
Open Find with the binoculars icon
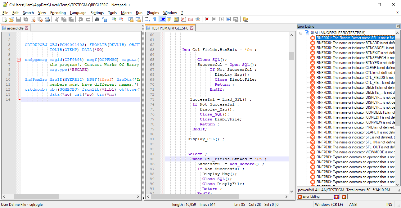pos(97,19)
